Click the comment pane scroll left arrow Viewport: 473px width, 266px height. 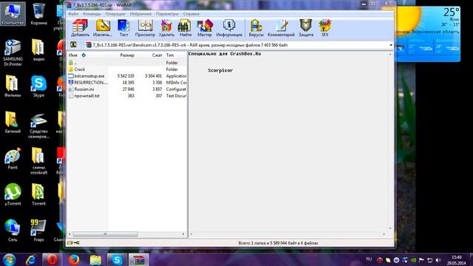pyautogui.click(x=191, y=234)
